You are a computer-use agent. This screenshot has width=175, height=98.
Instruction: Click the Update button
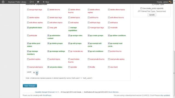[152, 15]
